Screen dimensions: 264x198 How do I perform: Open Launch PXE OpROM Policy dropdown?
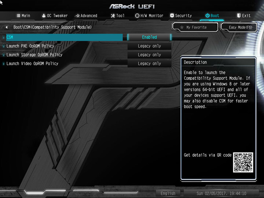pyautogui.click(x=149, y=46)
